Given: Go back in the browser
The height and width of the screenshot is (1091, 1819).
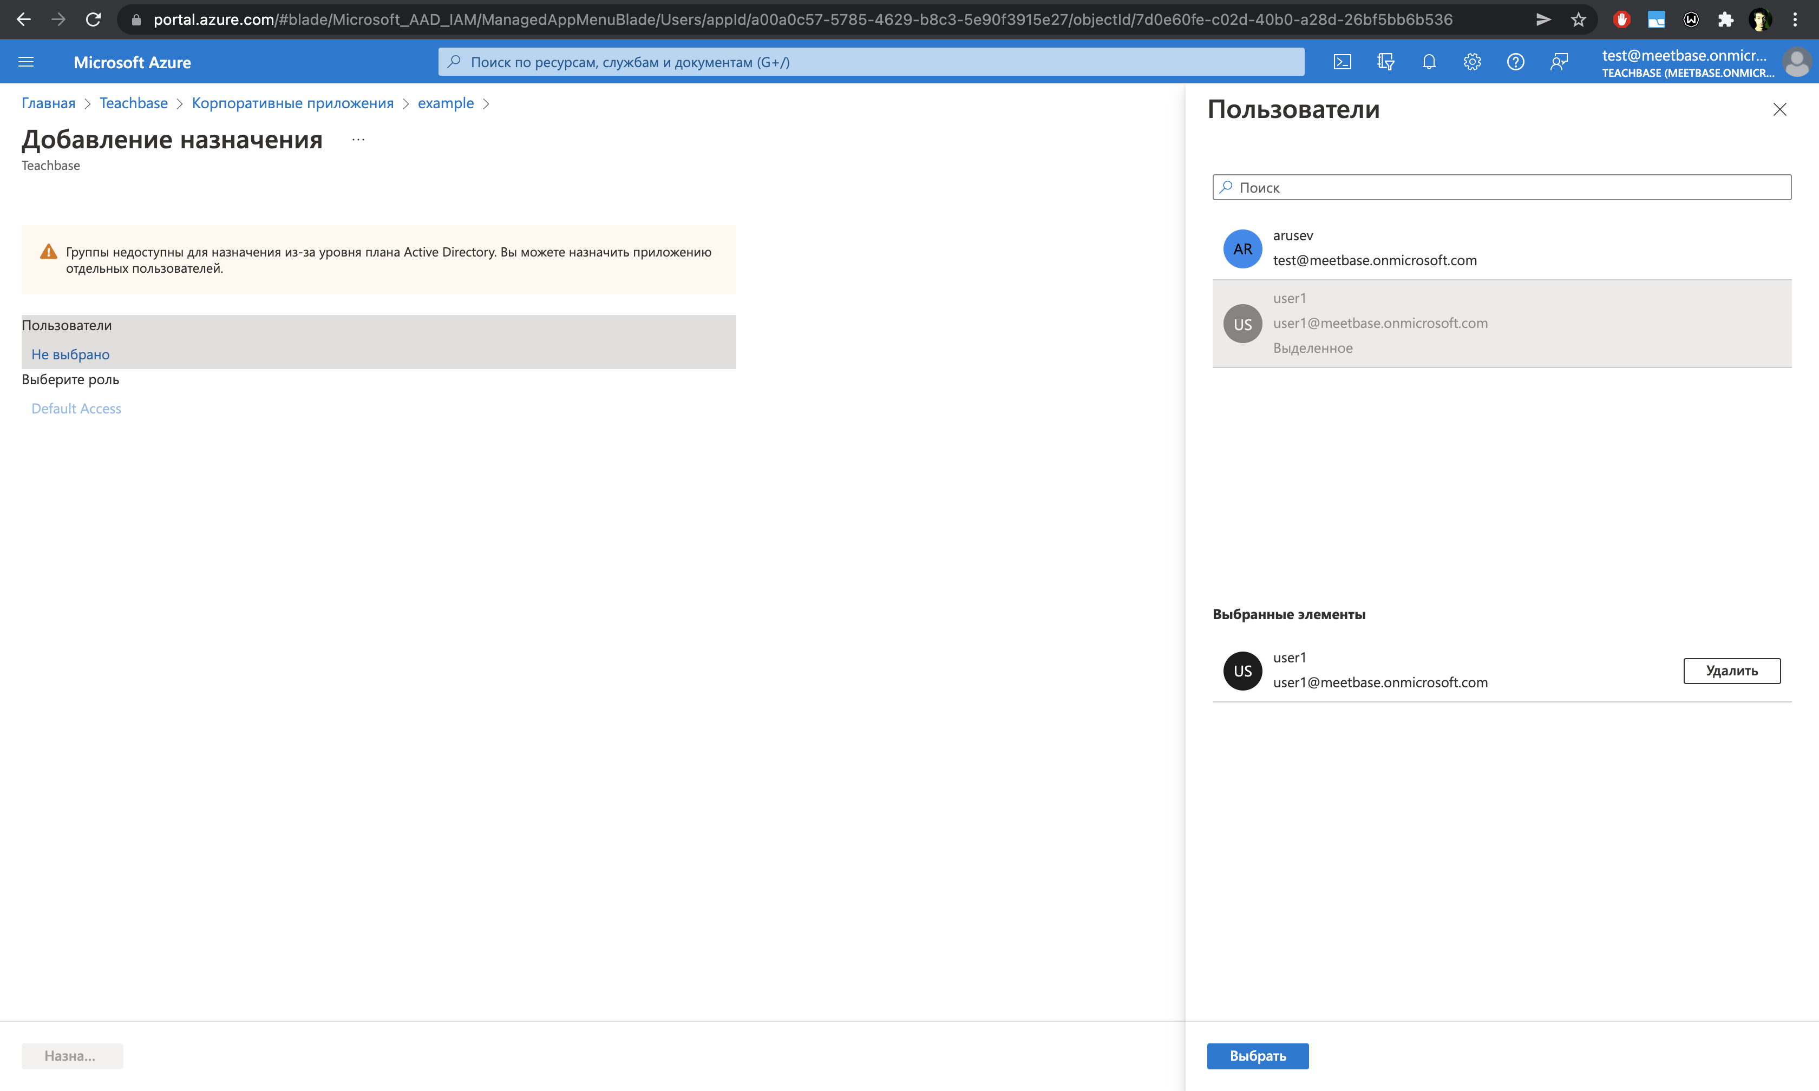Looking at the screenshot, I should pyautogui.click(x=23, y=19).
